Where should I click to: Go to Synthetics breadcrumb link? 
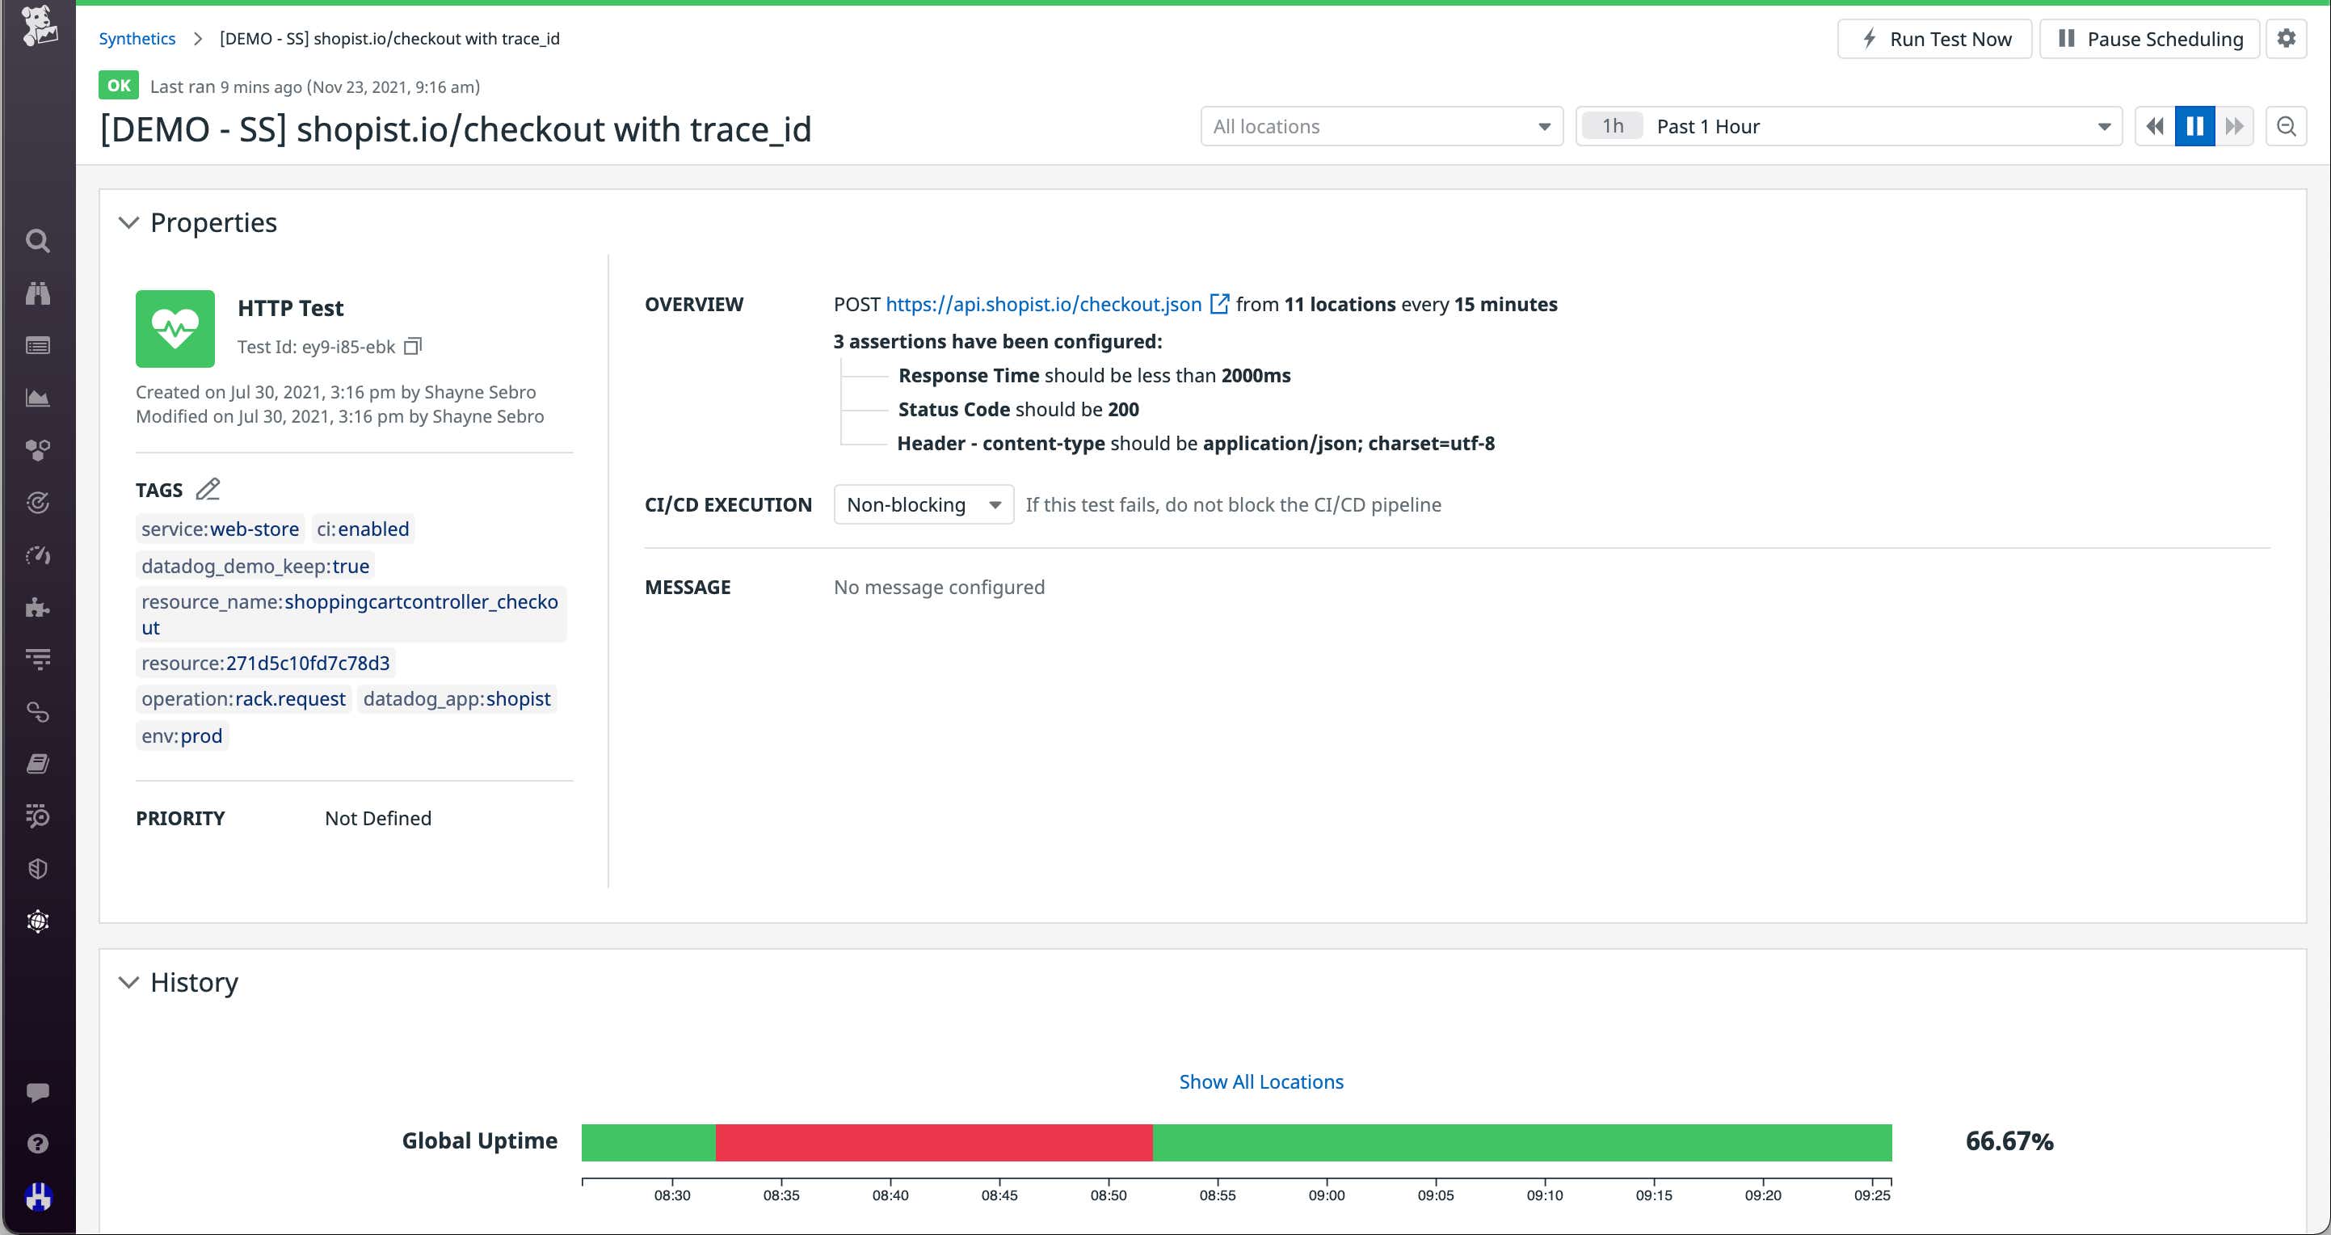point(137,39)
